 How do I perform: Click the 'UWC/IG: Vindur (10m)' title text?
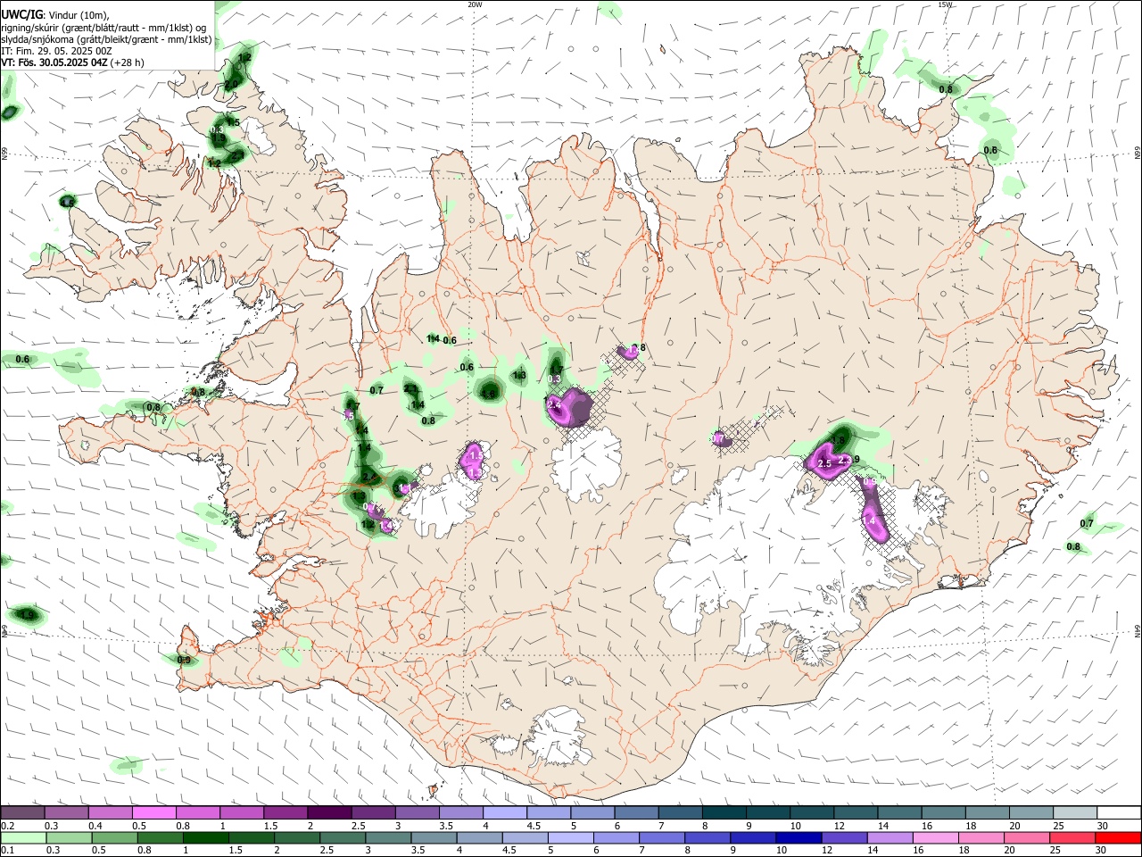coord(54,15)
